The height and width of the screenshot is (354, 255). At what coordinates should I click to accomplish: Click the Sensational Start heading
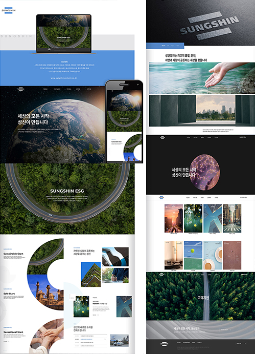tap(13, 332)
